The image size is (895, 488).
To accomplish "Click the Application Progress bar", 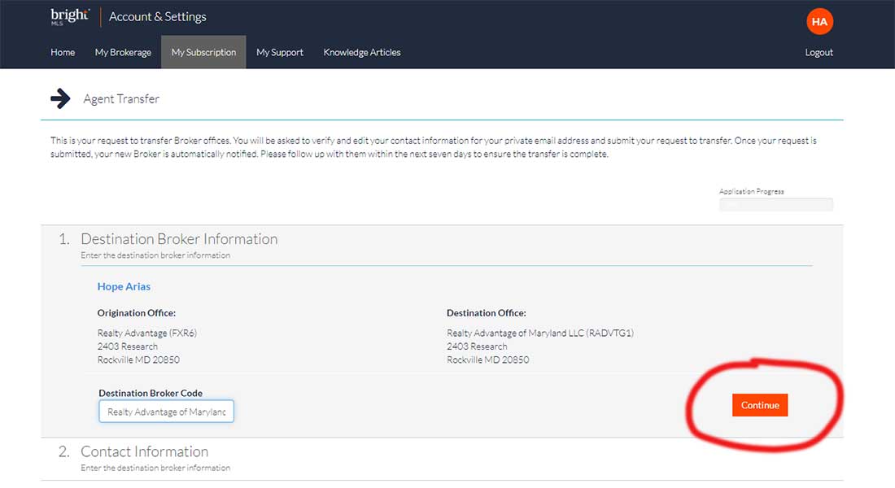I will pos(775,204).
